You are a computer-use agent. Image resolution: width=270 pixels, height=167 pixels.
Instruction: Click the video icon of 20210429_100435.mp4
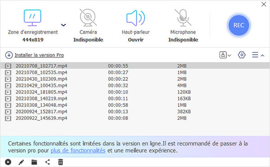pyautogui.click(x=8, y=86)
